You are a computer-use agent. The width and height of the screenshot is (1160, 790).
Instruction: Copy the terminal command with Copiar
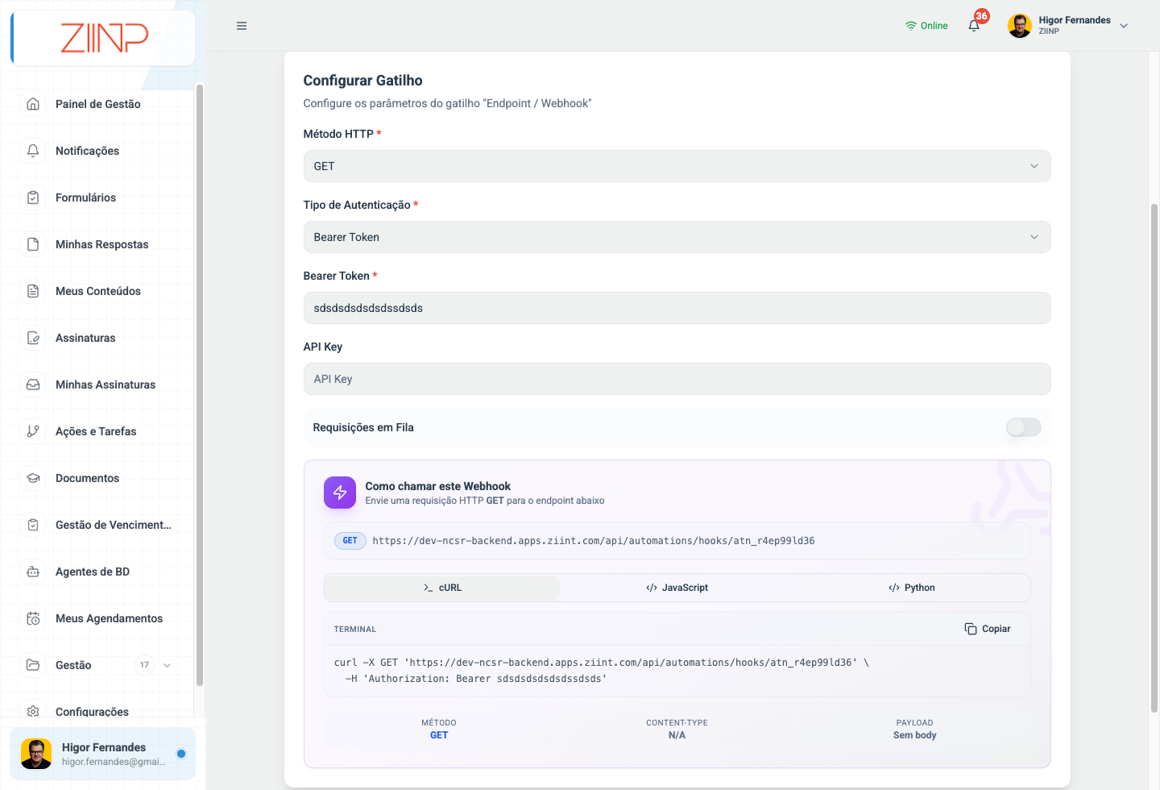coord(988,629)
